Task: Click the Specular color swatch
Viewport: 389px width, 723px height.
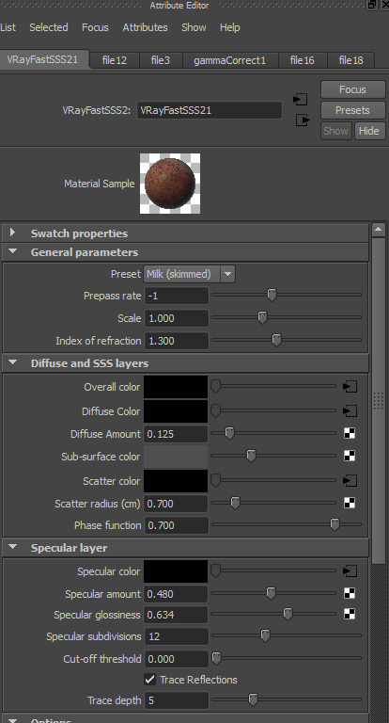Action: [x=176, y=571]
